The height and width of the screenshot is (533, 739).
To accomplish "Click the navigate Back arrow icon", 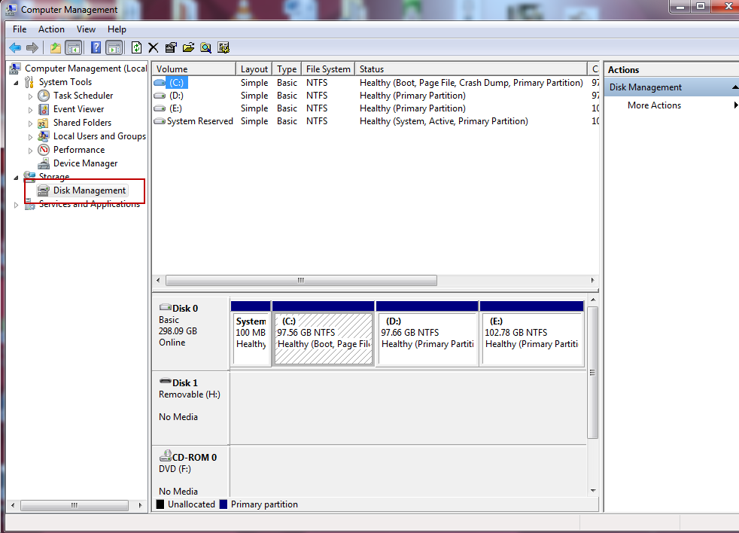I will pos(15,47).
